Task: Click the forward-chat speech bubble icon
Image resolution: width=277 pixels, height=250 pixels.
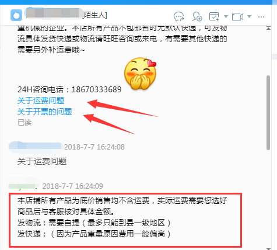Action: point(178,16)
